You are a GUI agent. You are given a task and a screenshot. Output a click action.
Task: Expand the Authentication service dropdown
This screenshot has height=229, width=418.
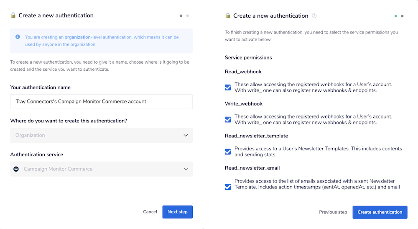point(101,169)
